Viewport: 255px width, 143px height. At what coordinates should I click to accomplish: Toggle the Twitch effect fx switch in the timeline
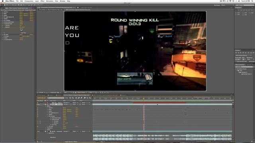[x=37, y=114]
